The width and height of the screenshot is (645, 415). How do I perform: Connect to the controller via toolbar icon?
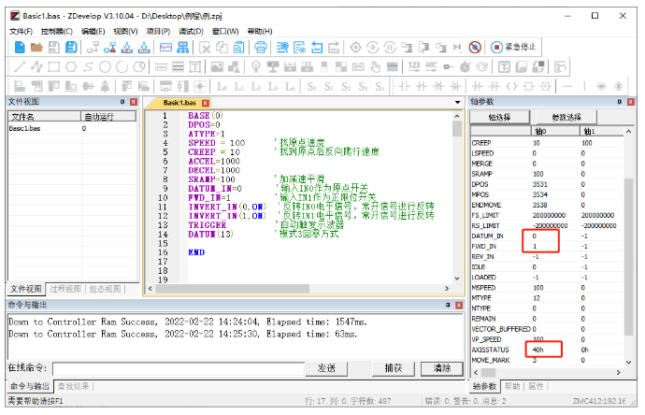(93, 48)
